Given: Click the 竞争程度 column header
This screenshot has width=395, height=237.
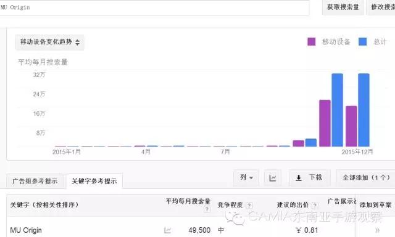Looking at the screenshot, I should tap(230, 205).
